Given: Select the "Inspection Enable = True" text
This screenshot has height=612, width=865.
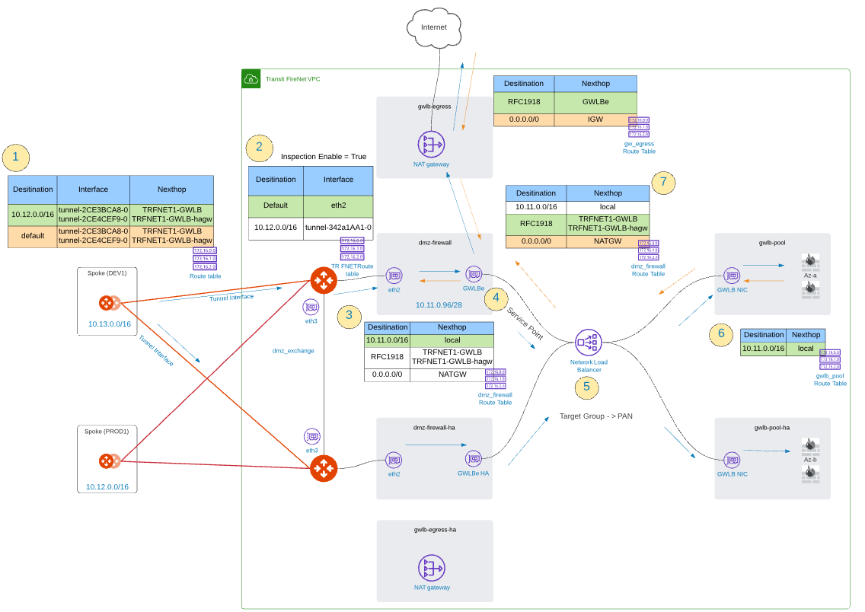Looking at the screenshot, I should (x=323, y=157).
